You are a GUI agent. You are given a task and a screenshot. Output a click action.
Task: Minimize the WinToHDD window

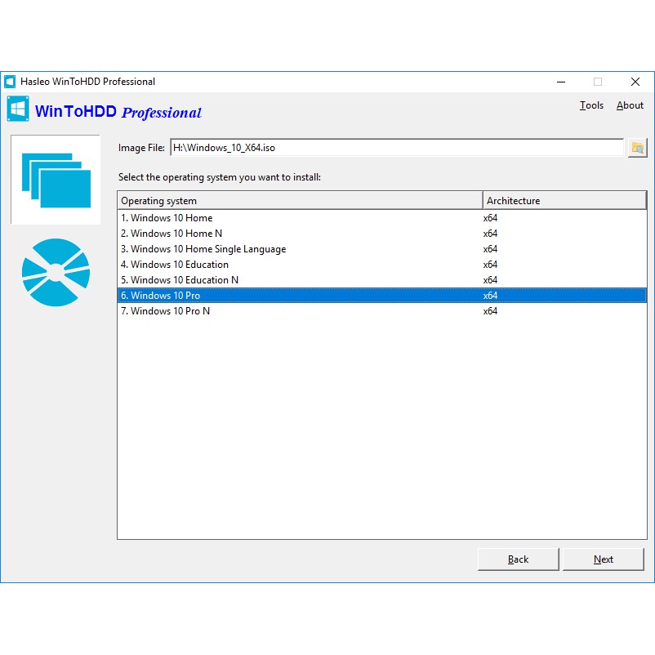coord(561,82)
